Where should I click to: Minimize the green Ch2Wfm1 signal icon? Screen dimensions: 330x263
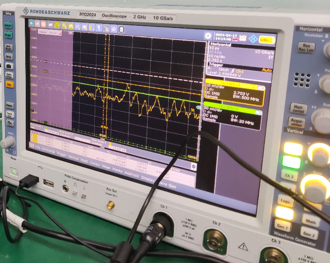pos(259,112)
